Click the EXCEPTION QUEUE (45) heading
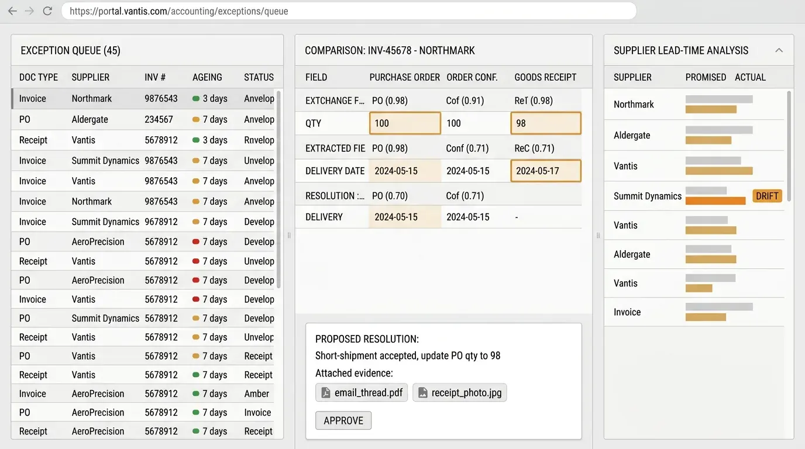Image resolution: width=805 pixels, height=449 pixels. (x=70, y=50)
